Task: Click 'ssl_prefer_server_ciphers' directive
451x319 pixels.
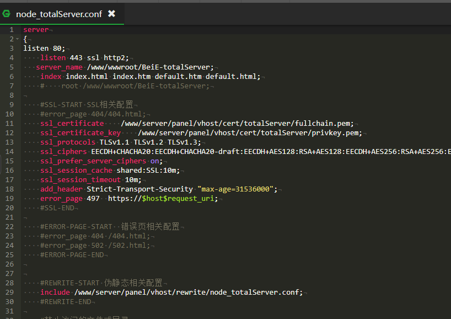Action: click(93, 161)
